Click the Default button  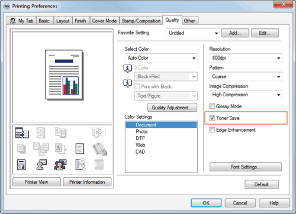click(262, 184)
